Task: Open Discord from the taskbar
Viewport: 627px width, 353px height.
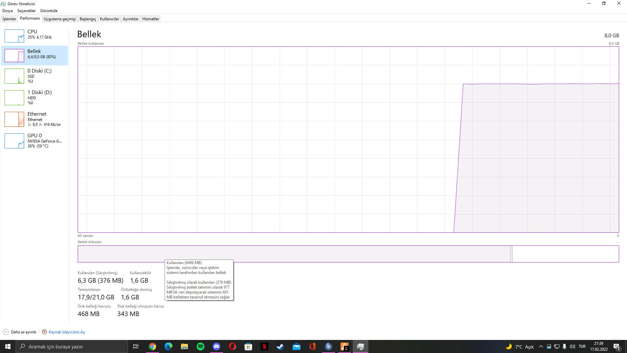Action: (x=217, y=346)
